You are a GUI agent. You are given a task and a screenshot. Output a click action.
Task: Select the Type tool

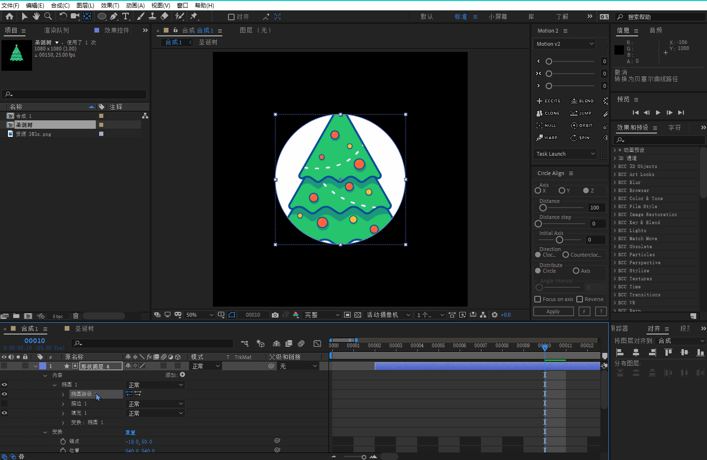click(x=126, y=17)
